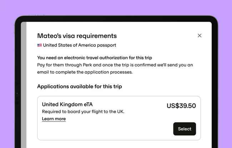Click the United Kingdom eTA title
This screenshot has width=232, height=148.
(x=67, y=104)
